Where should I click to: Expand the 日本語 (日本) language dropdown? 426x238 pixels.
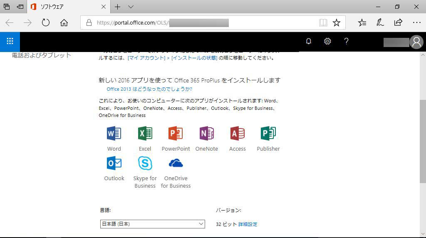point(152,224)
